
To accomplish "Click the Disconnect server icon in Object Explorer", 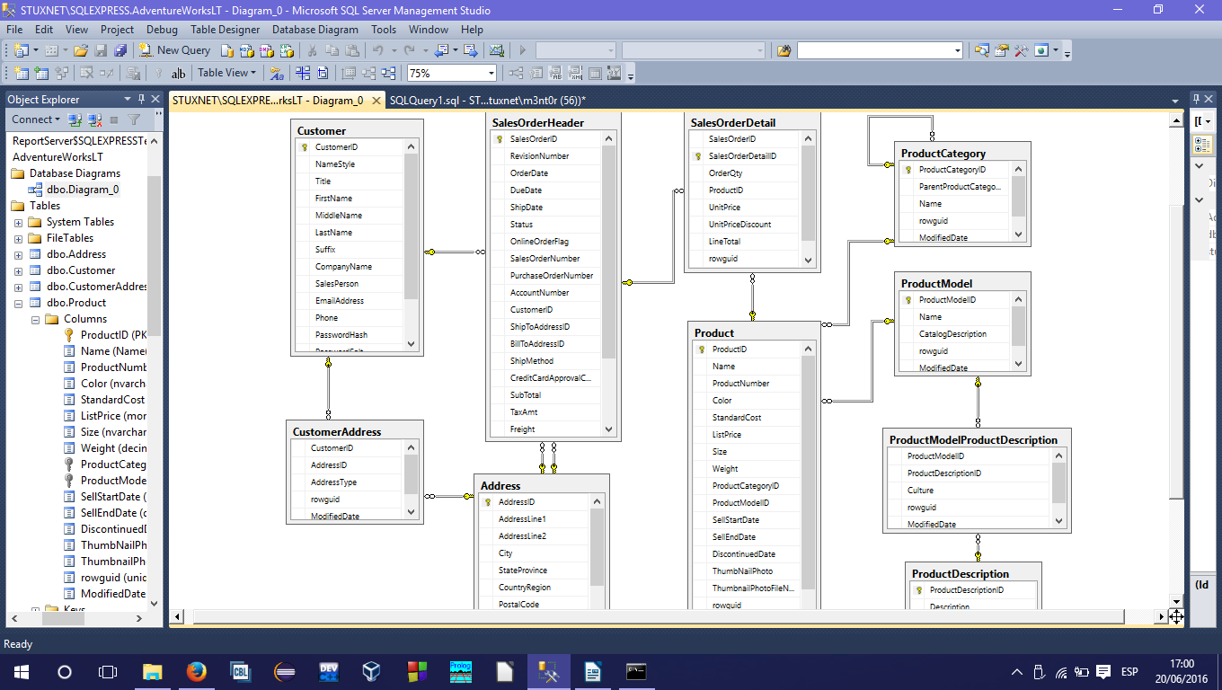I will point(94,119).
